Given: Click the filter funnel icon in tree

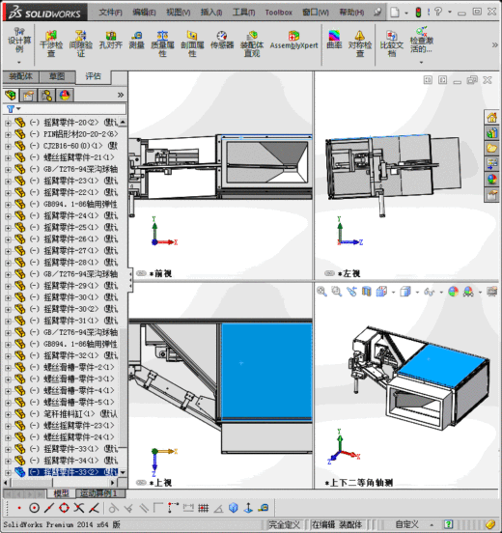Looking at the screenshot, I should pos(11,109).
